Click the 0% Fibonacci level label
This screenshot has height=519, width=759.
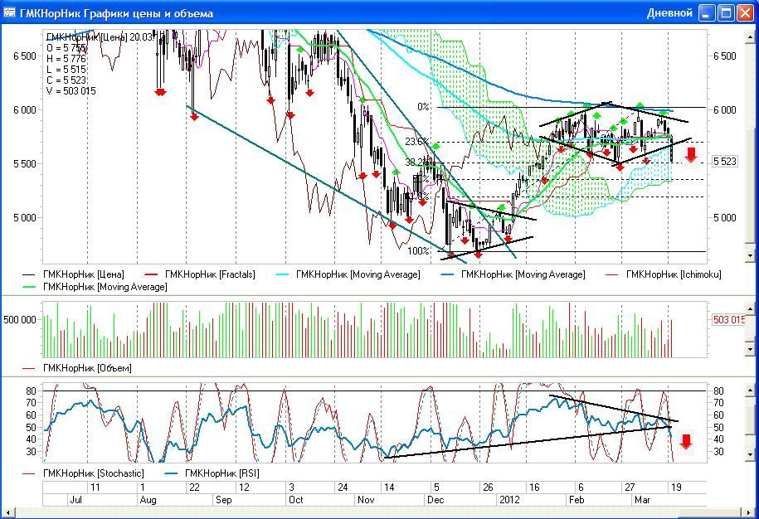point(424,107)
